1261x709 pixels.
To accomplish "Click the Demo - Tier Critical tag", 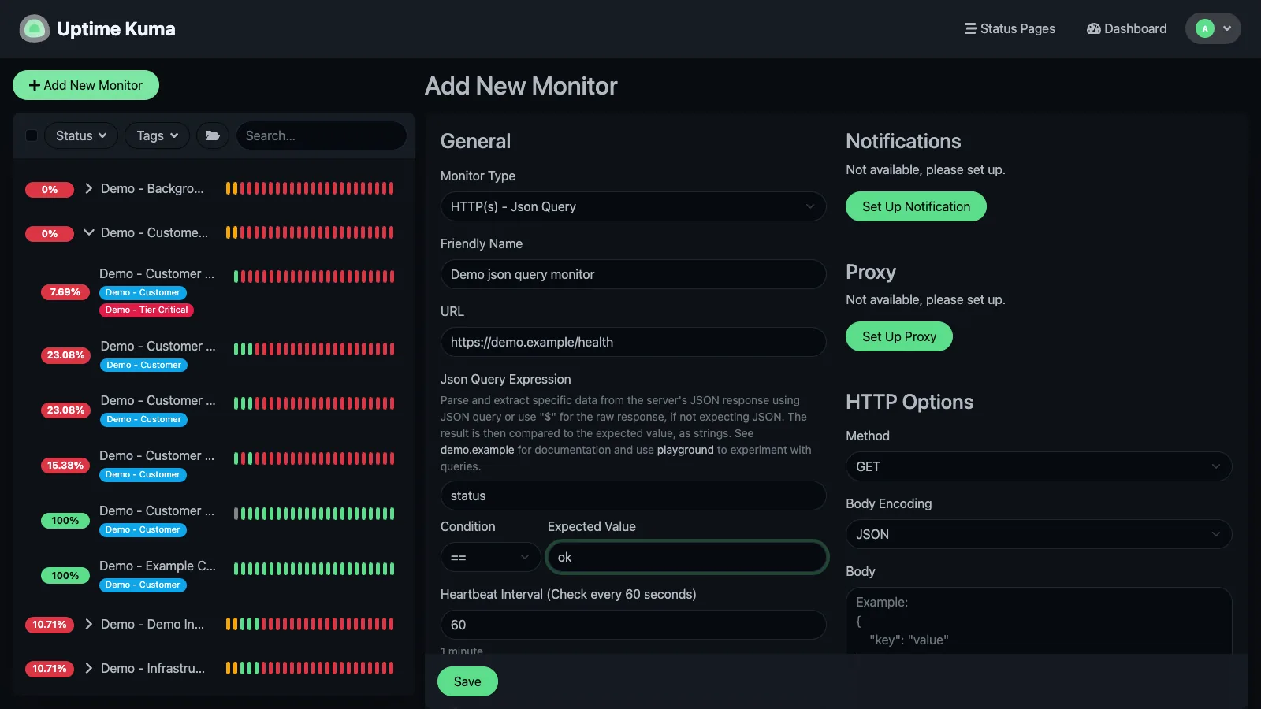I will pyautogui.click(x=147, y=310).
